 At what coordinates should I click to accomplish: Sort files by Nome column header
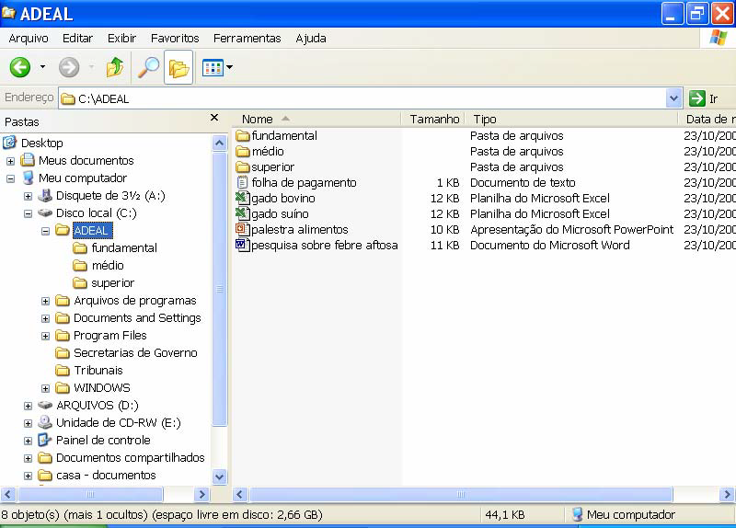tap(316, 120)
